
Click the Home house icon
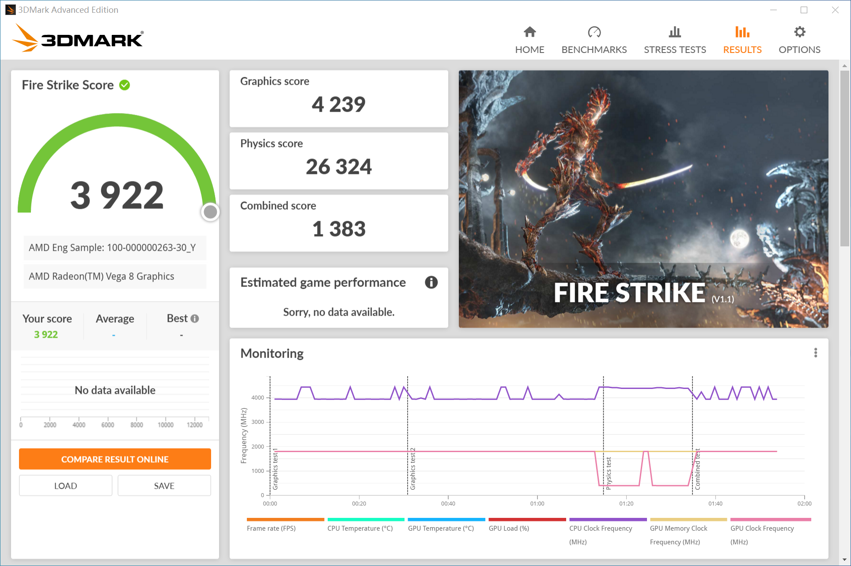tap(530, 32)
